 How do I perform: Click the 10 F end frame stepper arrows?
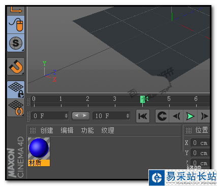tap(128, 116)
